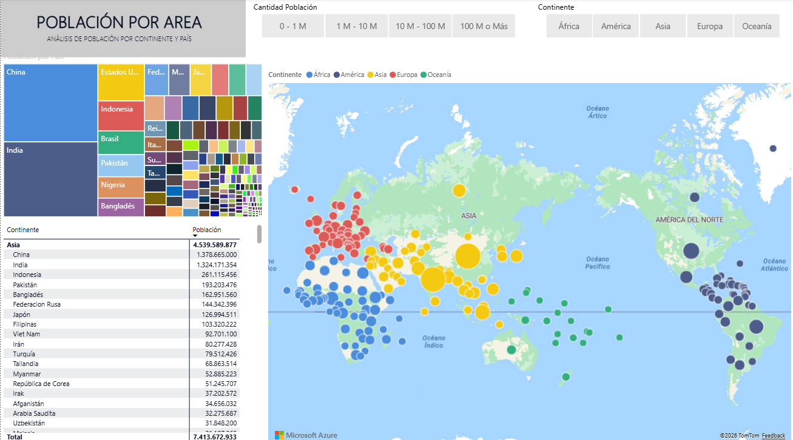Click the Europa red legend dot
The image size is (793, 440).
393,75
